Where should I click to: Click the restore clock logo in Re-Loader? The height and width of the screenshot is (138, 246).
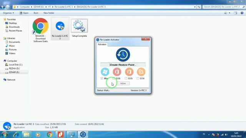123,54
